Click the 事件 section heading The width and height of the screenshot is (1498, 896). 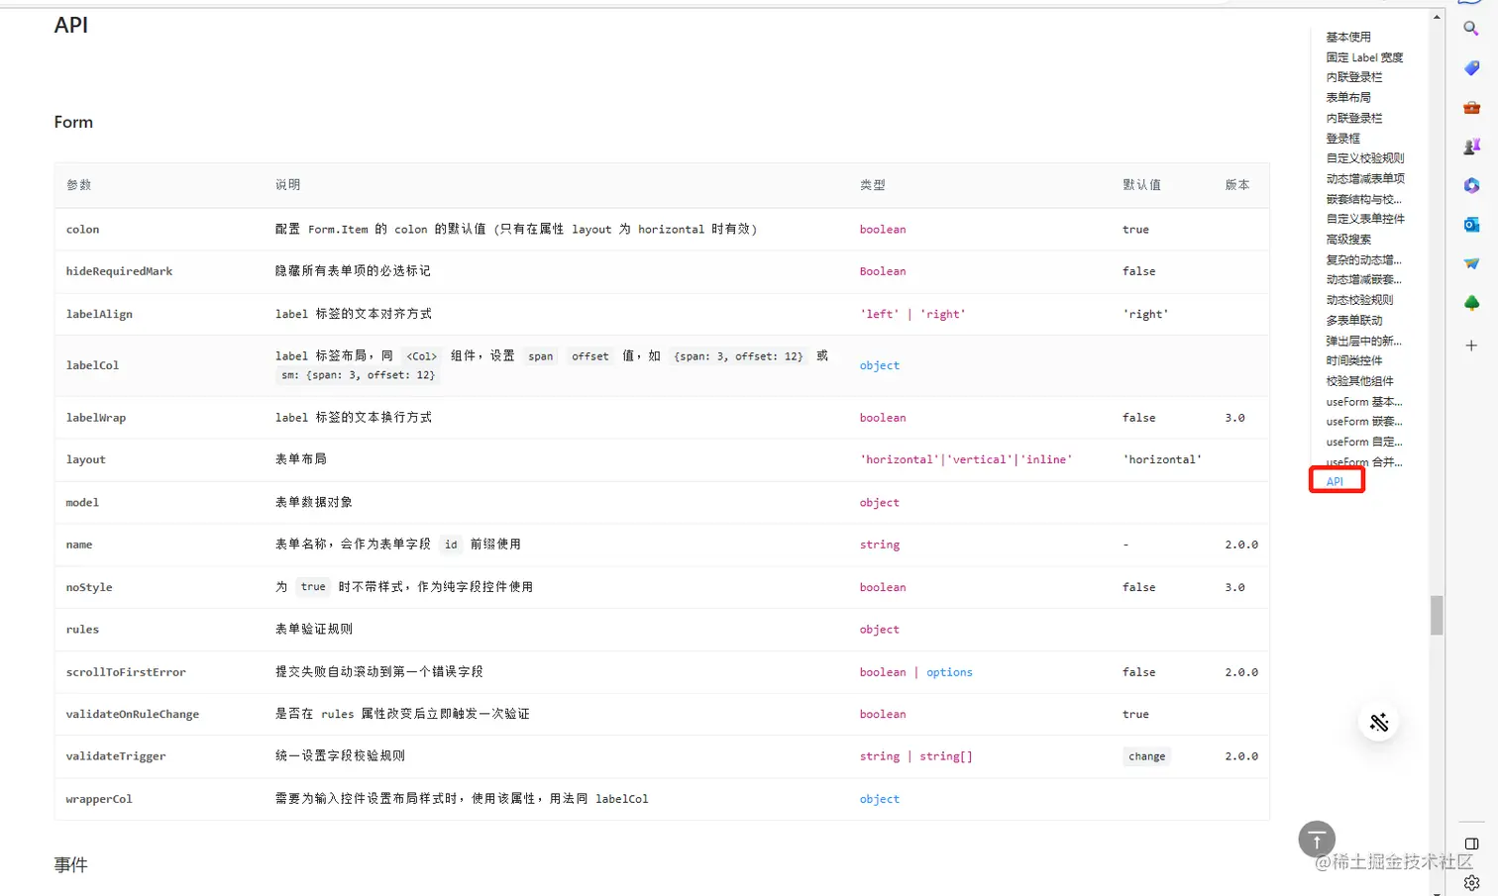[70, 865]
